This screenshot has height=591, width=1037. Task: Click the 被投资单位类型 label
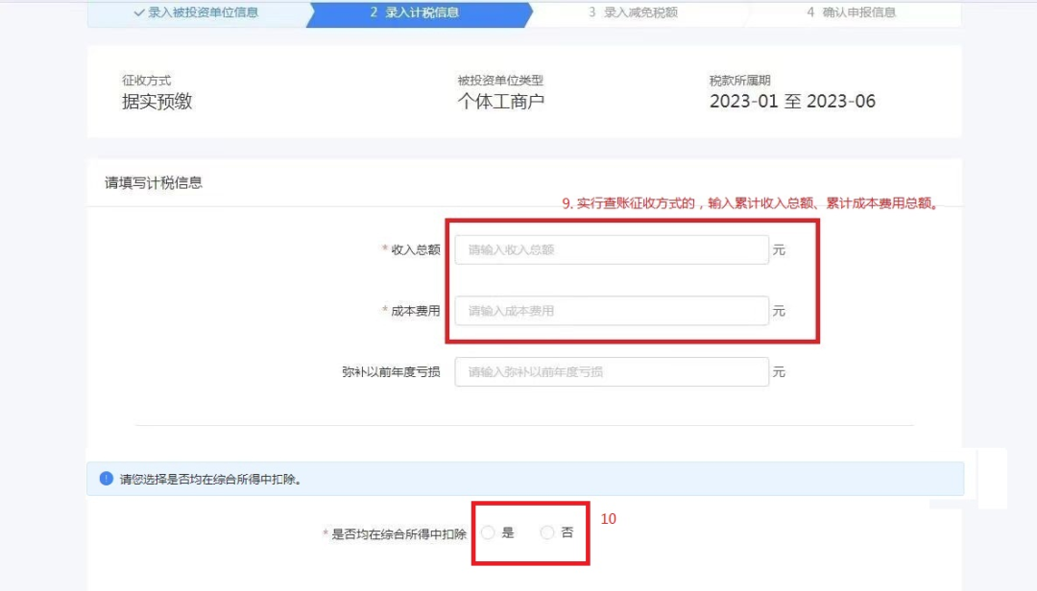[500, 81]
